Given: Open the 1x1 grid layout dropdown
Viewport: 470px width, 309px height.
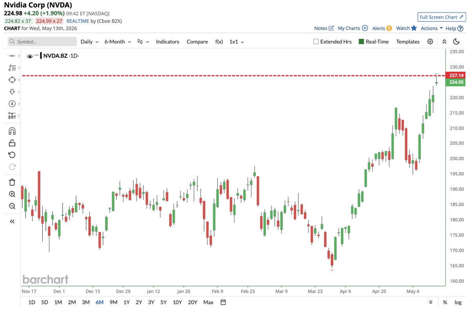Looking at the screenshot, I should (236, 42).
